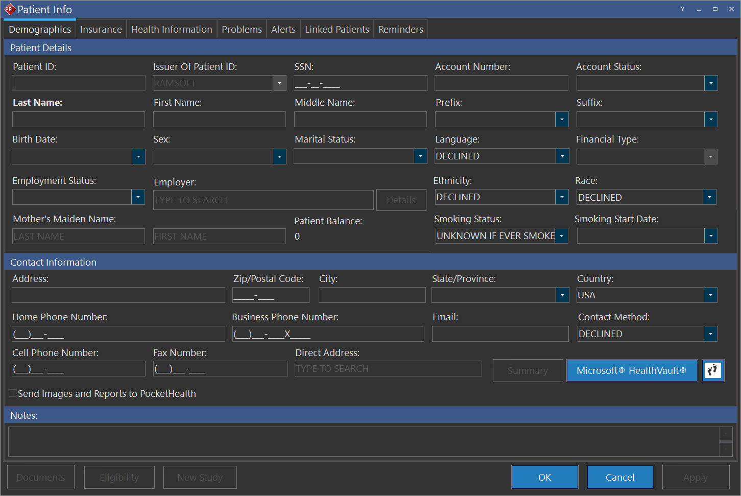Image resolution: width=741 pixels, height=496 pixels.
Task: Enable Send Images and Reports to PocketHealth
Action: click(x=13, y=393)
